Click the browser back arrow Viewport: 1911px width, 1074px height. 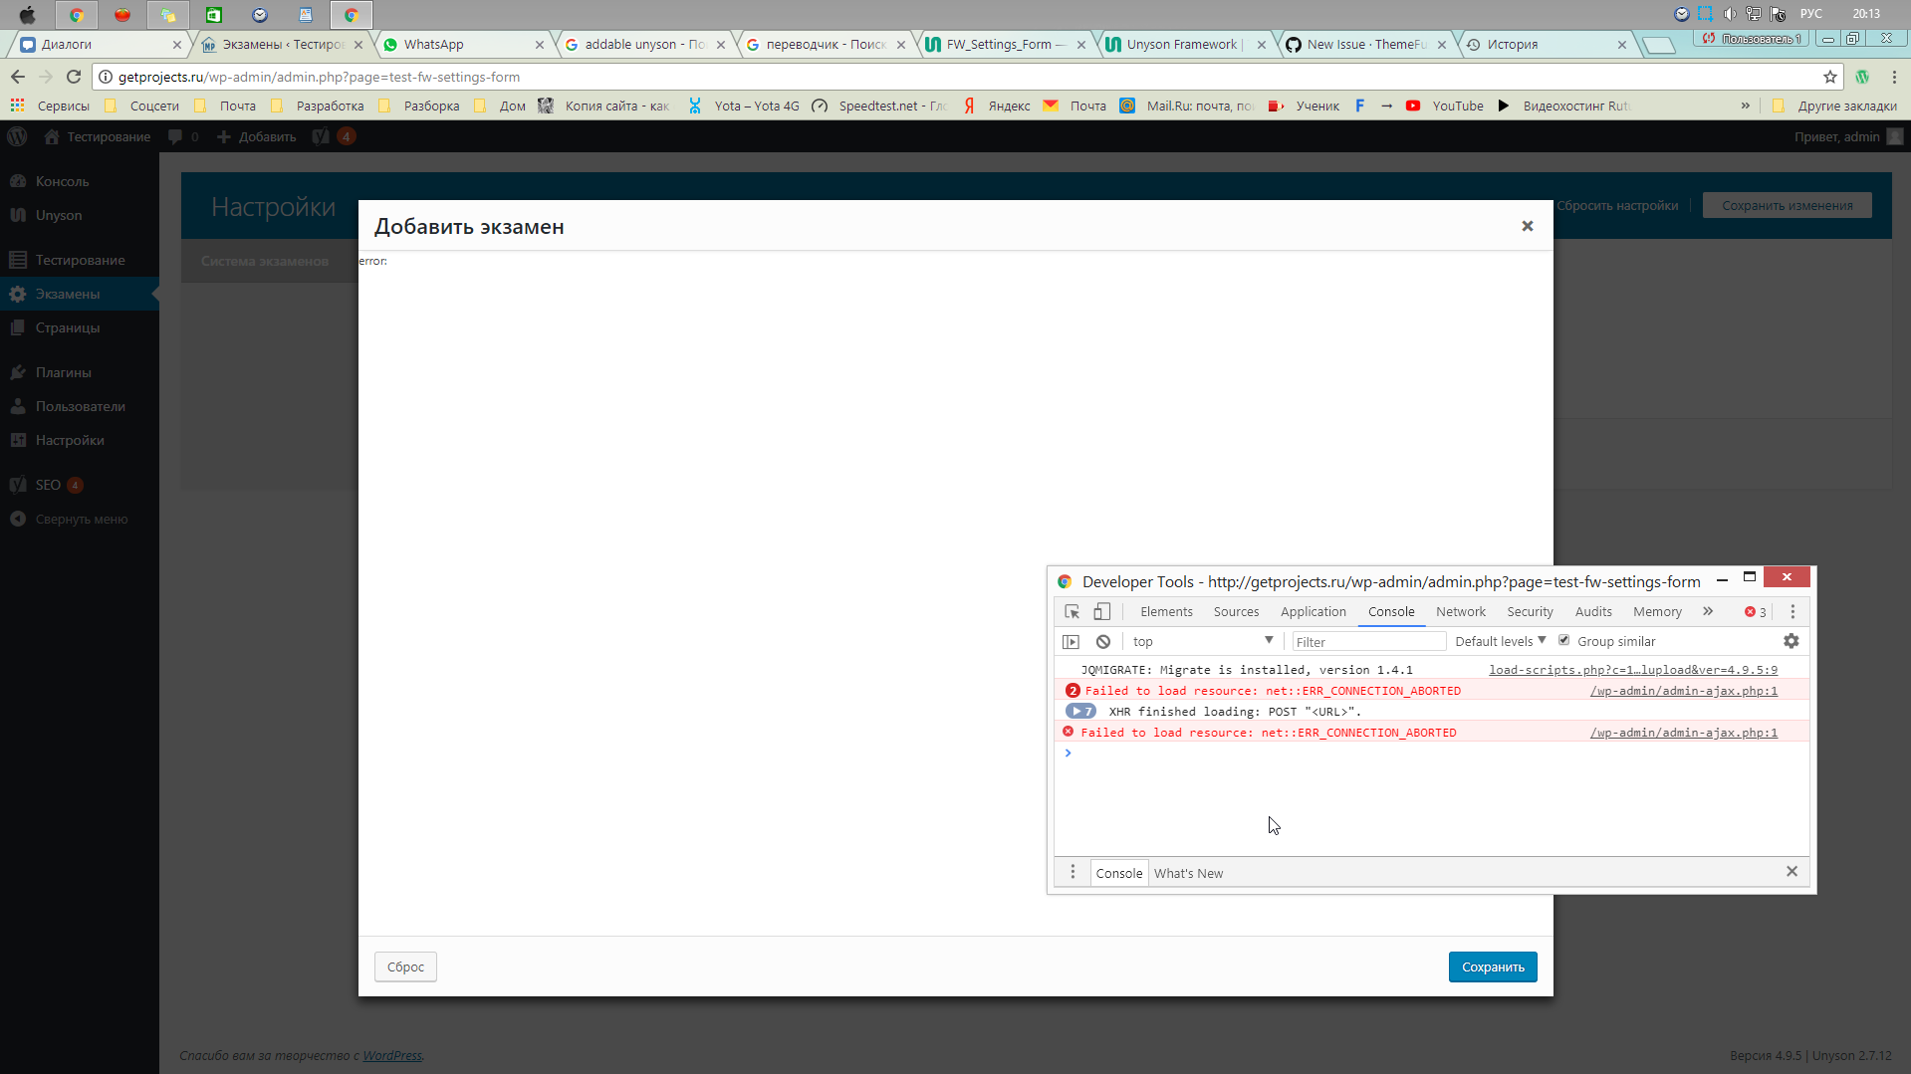coord(17,77)
